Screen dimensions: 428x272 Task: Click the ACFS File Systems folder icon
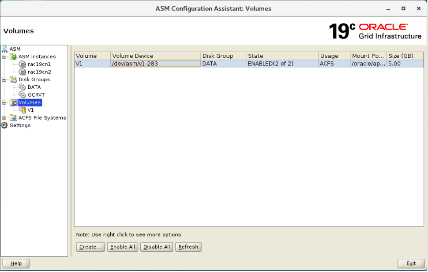13,118
